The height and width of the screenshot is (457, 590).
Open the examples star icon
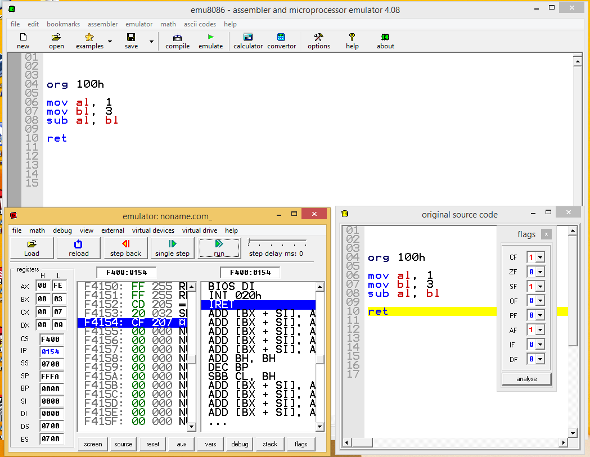(89, 41)
